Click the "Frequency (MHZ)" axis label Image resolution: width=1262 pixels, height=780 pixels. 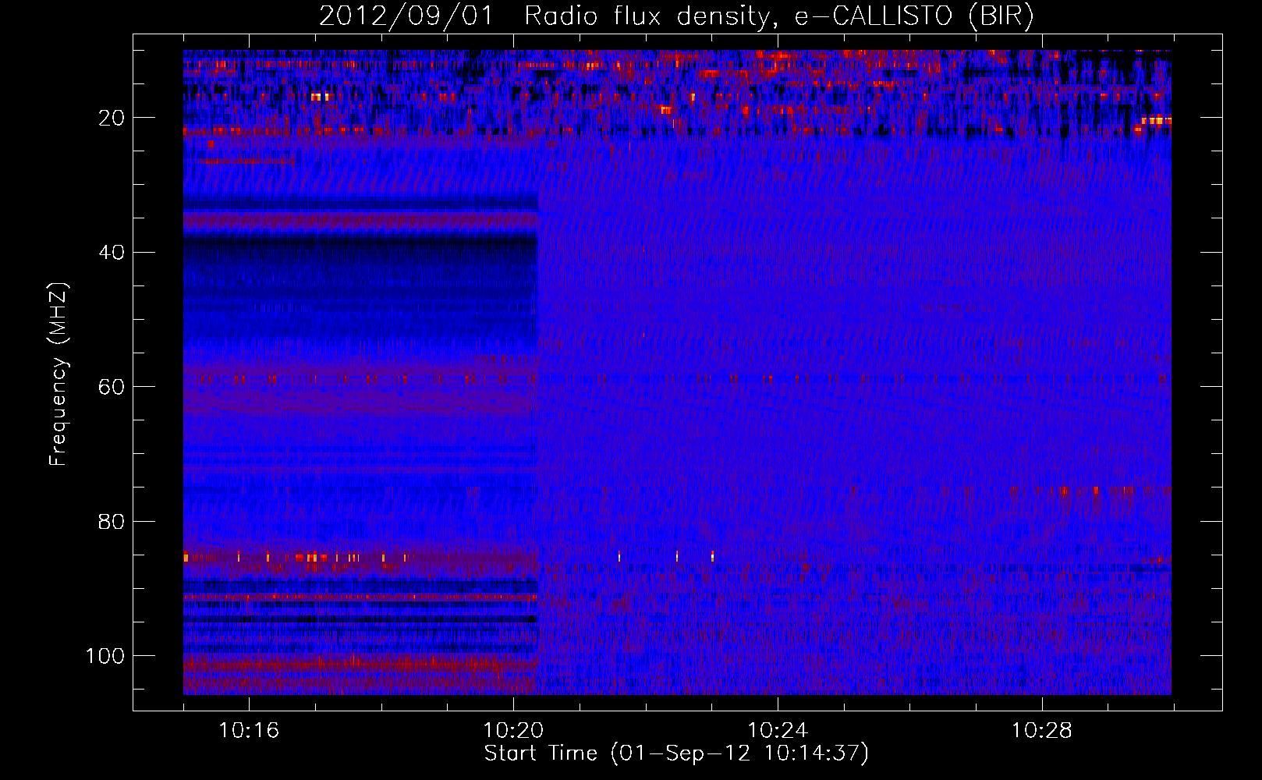point(59,374)
